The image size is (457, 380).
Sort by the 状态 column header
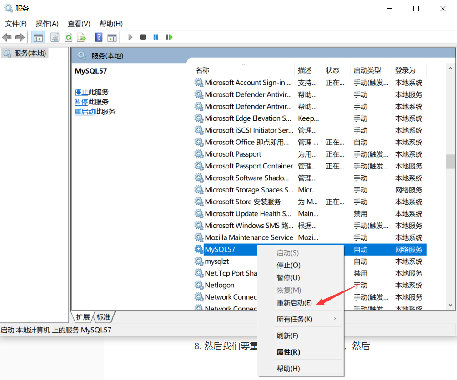[x=336, y=70]
